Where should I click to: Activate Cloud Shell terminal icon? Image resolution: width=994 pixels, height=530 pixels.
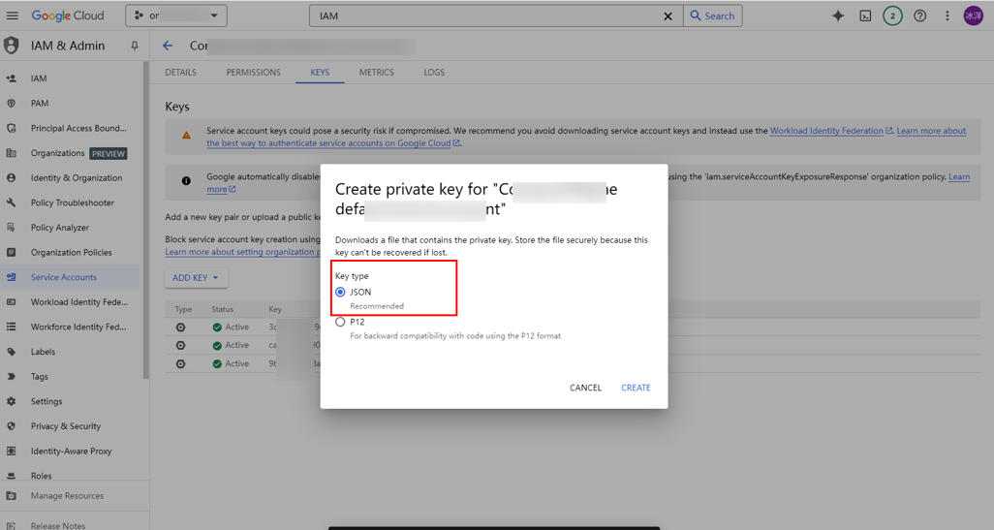pyautogui.click(x=865, y=16)
